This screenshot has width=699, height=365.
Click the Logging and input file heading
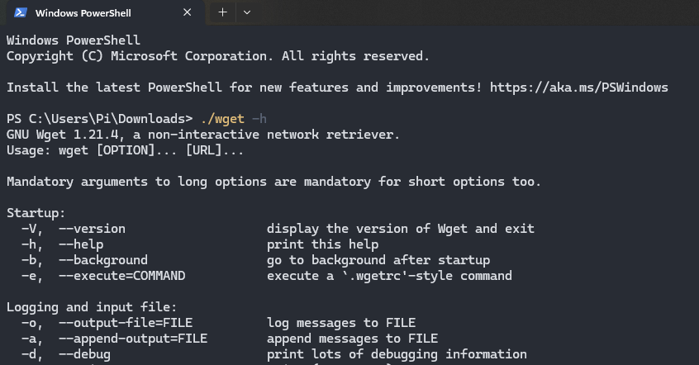click(92, 306)
